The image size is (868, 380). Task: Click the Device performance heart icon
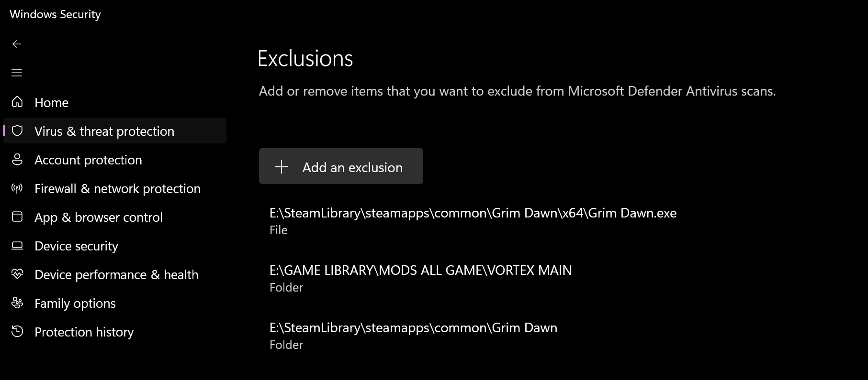17,274
